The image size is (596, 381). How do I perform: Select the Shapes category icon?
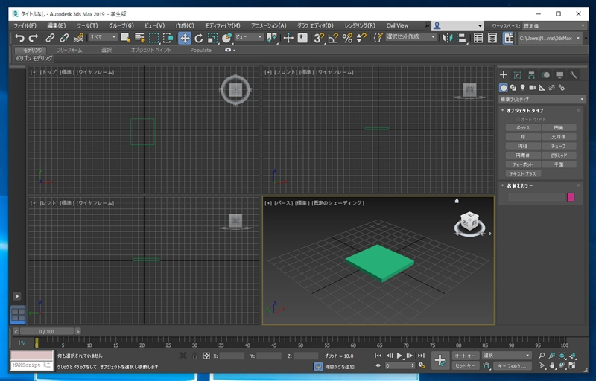(513, 88)
